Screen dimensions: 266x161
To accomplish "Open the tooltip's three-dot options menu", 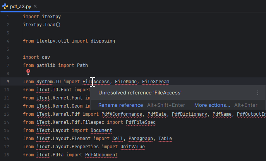I will point(258,93).
